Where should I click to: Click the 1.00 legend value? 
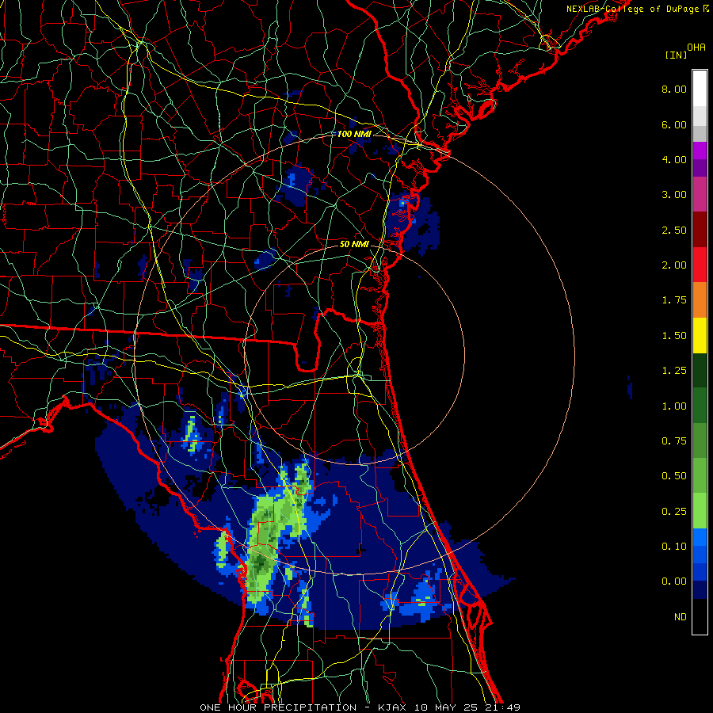[x=674, y=406]
